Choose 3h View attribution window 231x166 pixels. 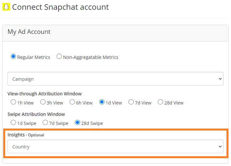pyautogui.click(x=43, y=102)
